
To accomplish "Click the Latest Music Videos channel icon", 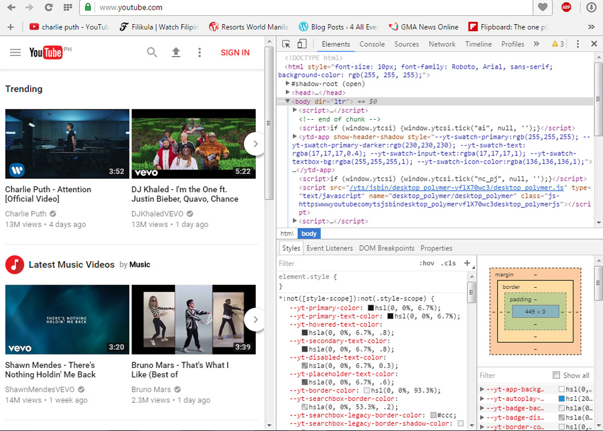I will pos(15,264).
